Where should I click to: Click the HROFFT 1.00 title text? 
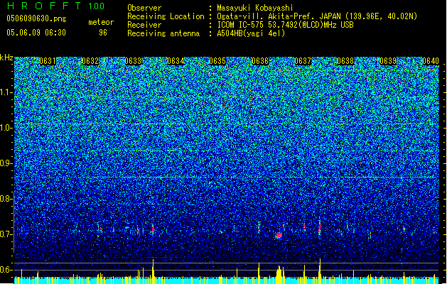[55, 6]
